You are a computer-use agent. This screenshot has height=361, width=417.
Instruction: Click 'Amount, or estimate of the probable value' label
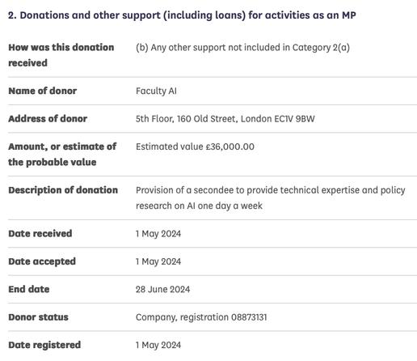[62, 155]
